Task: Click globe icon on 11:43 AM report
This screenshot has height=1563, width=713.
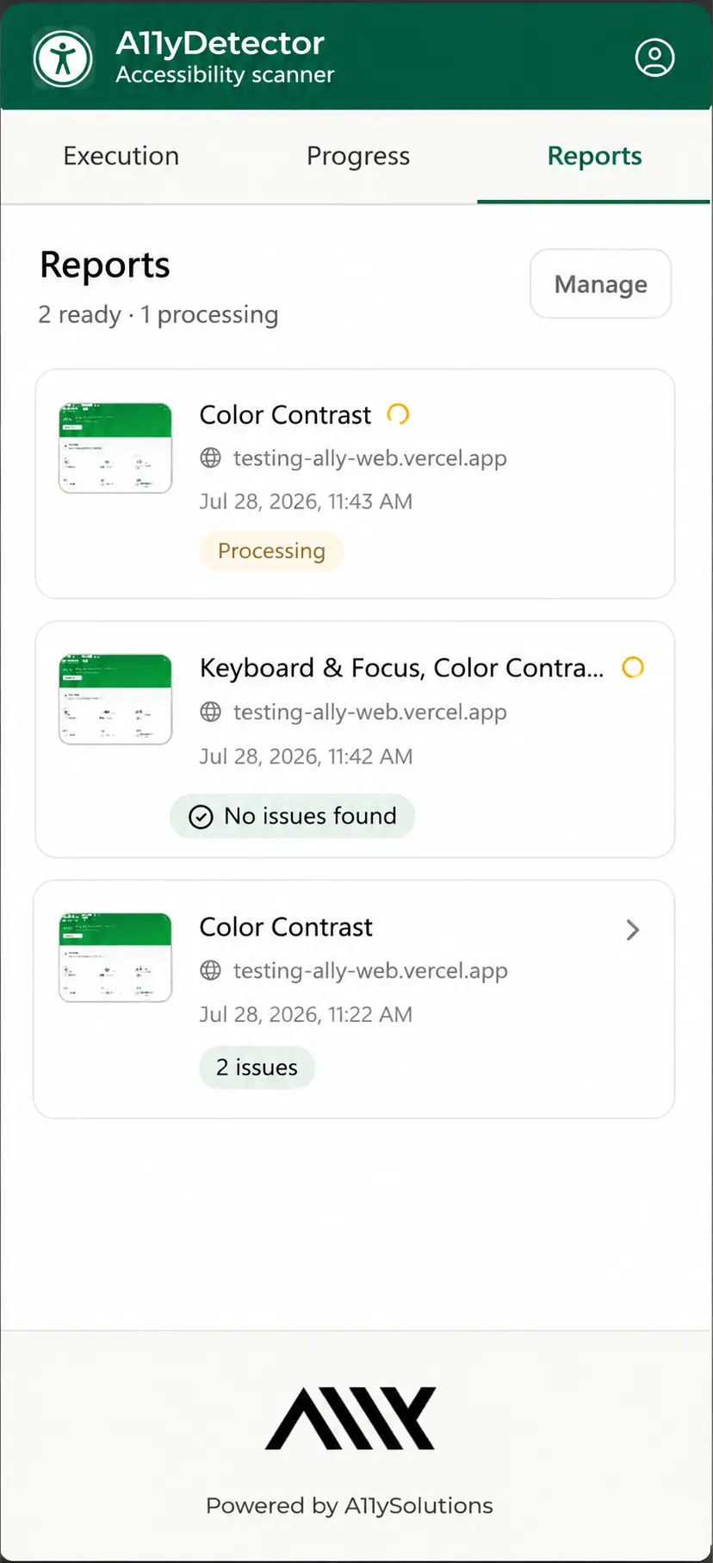Action: 211,458
